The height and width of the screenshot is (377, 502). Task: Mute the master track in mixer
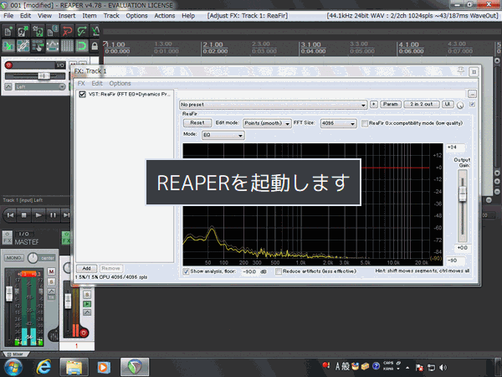click(52, 272)
